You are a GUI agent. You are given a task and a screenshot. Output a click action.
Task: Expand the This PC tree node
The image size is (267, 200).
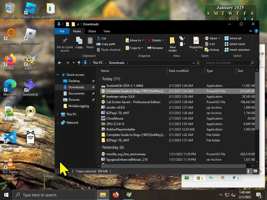pos(58,114)
